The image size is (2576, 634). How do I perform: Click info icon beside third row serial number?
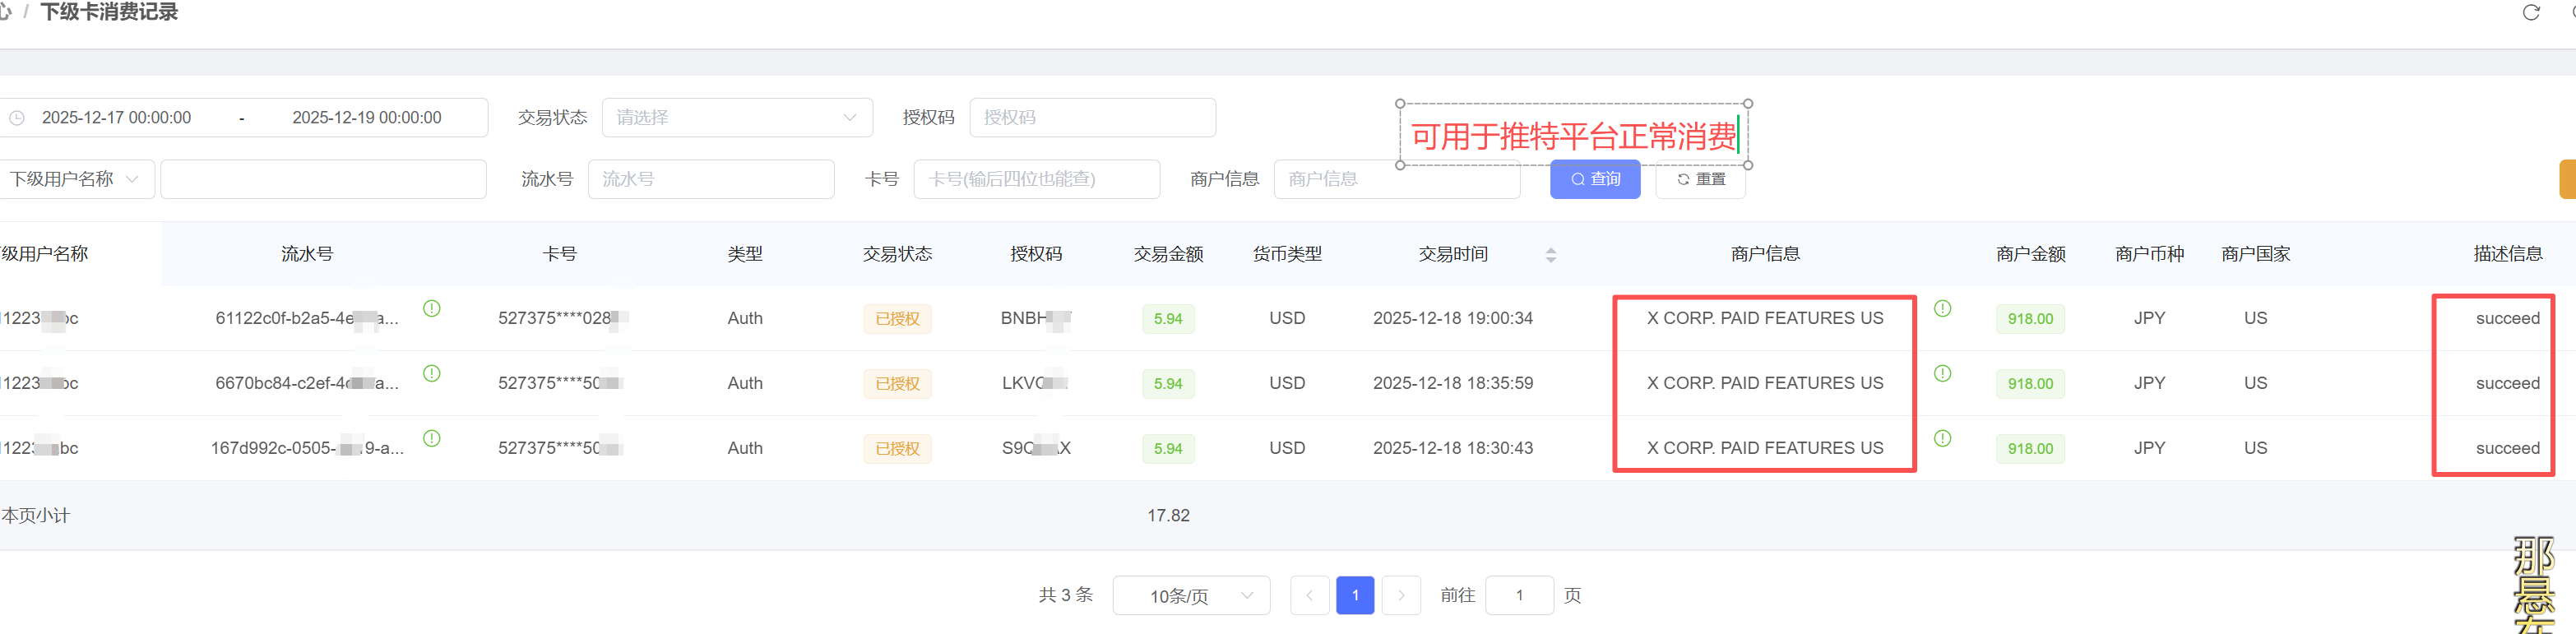[432, 439]
